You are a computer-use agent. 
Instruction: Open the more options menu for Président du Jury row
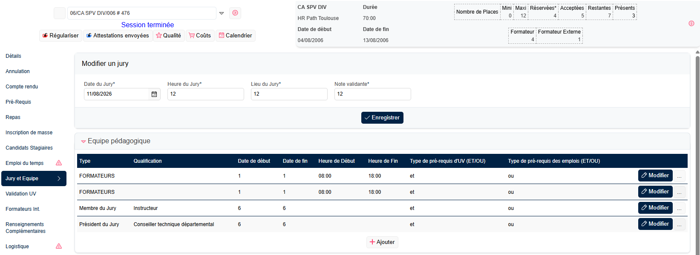tap(680, 224)
